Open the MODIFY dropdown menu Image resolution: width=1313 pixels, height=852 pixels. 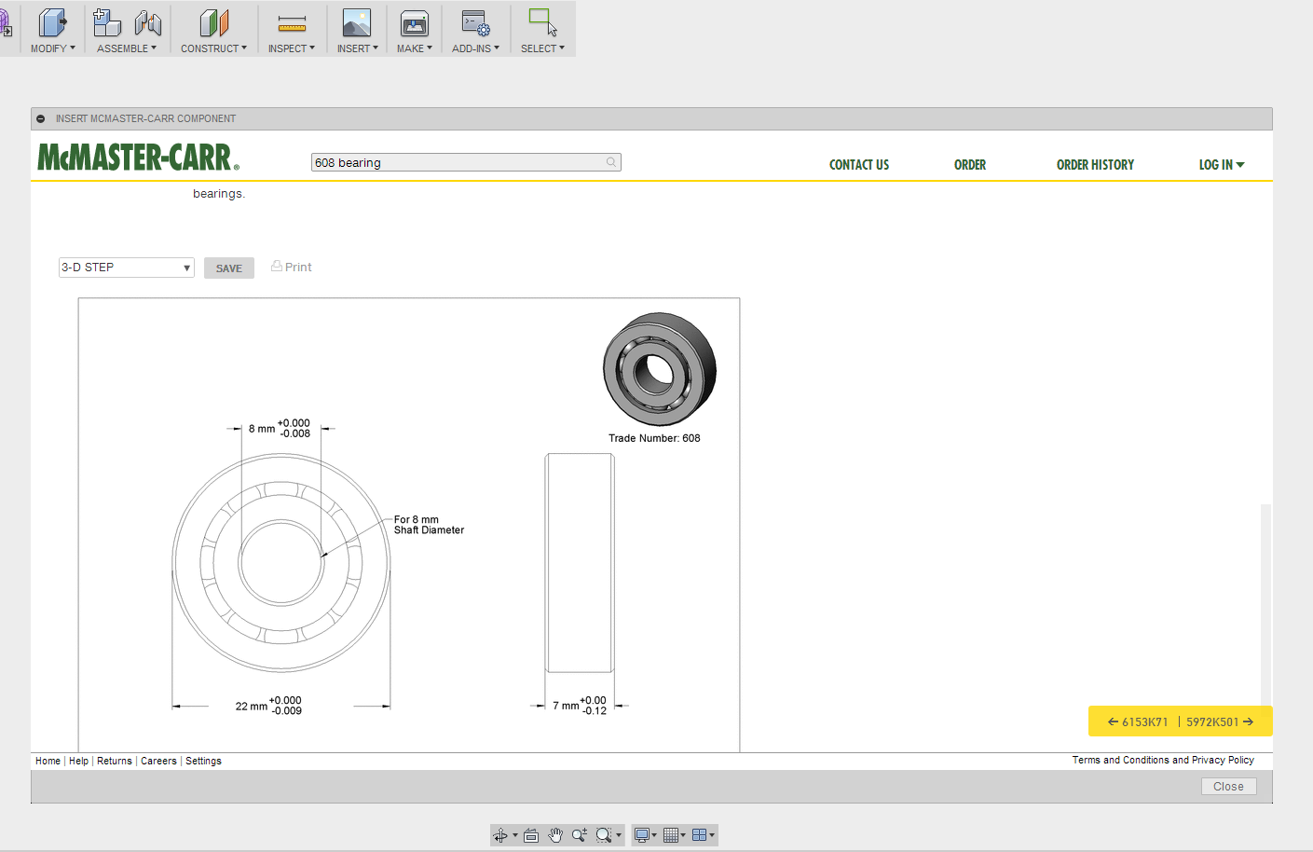(x=53, y=48)
